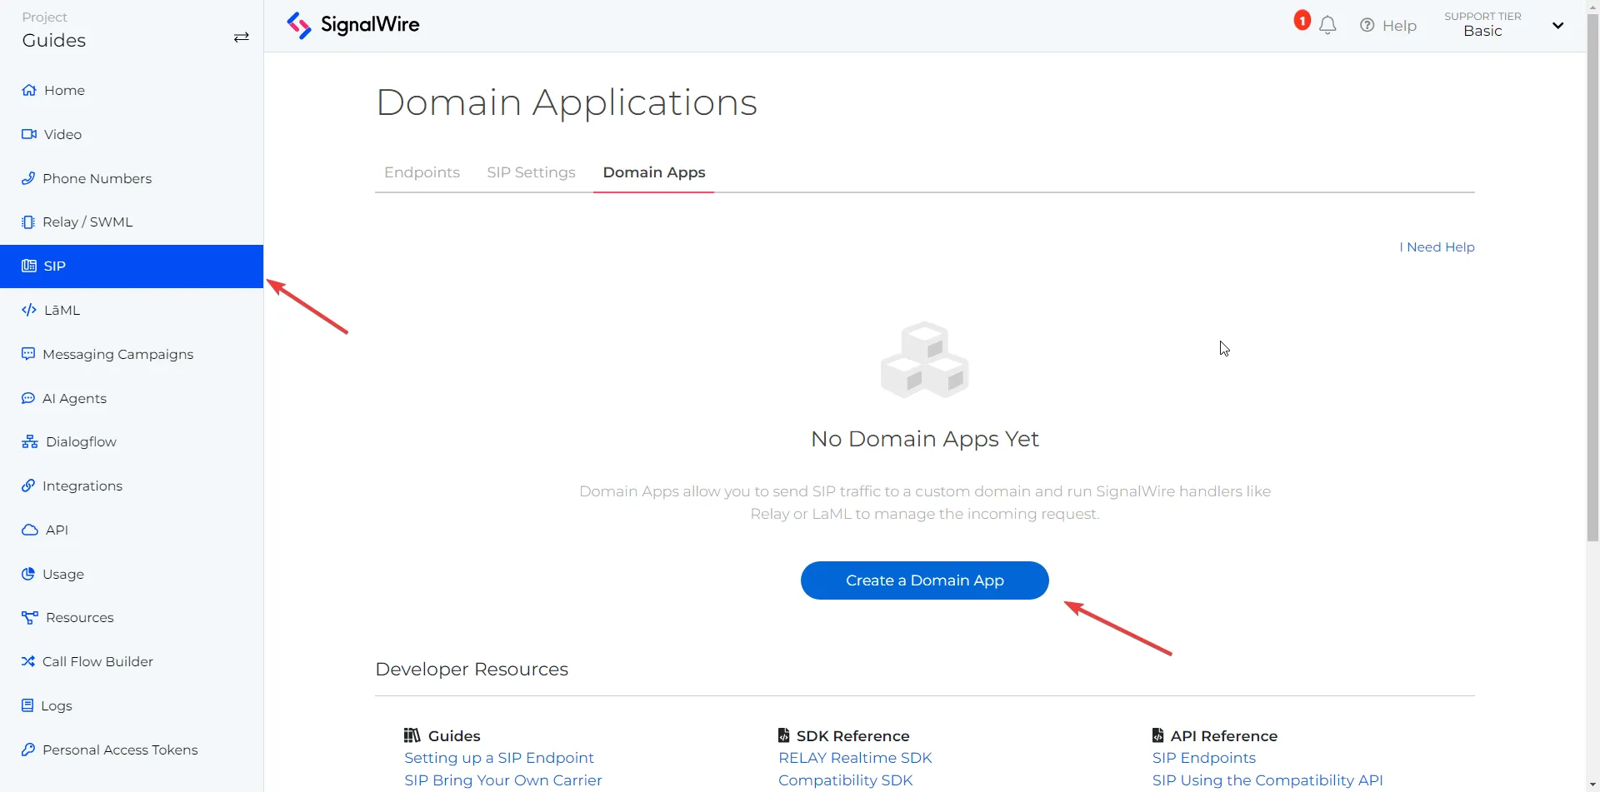Open the API cloud icon
The height and width of the screenshot is (792, 1600).
tap(28, 530)
